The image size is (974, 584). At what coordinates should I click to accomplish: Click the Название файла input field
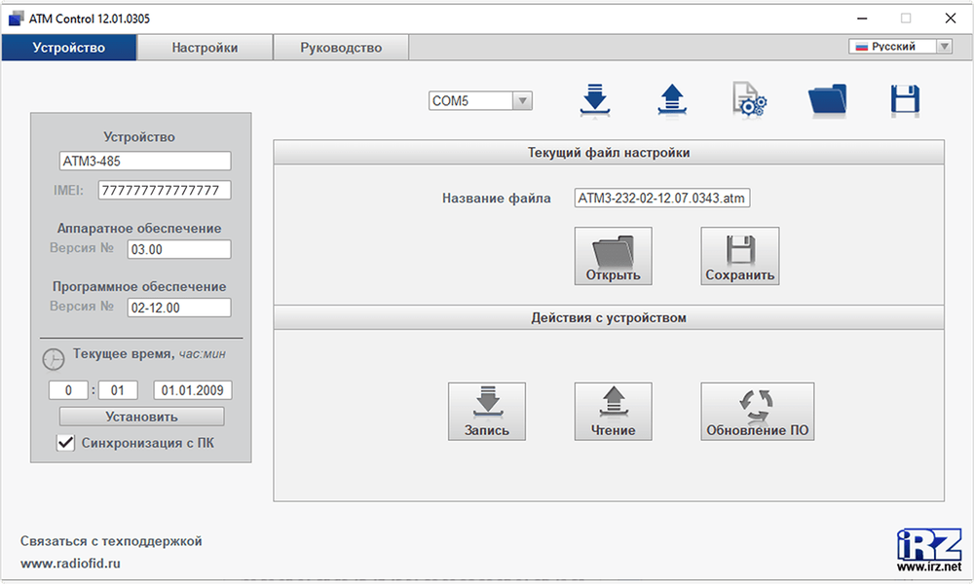(x=661, y=199)
